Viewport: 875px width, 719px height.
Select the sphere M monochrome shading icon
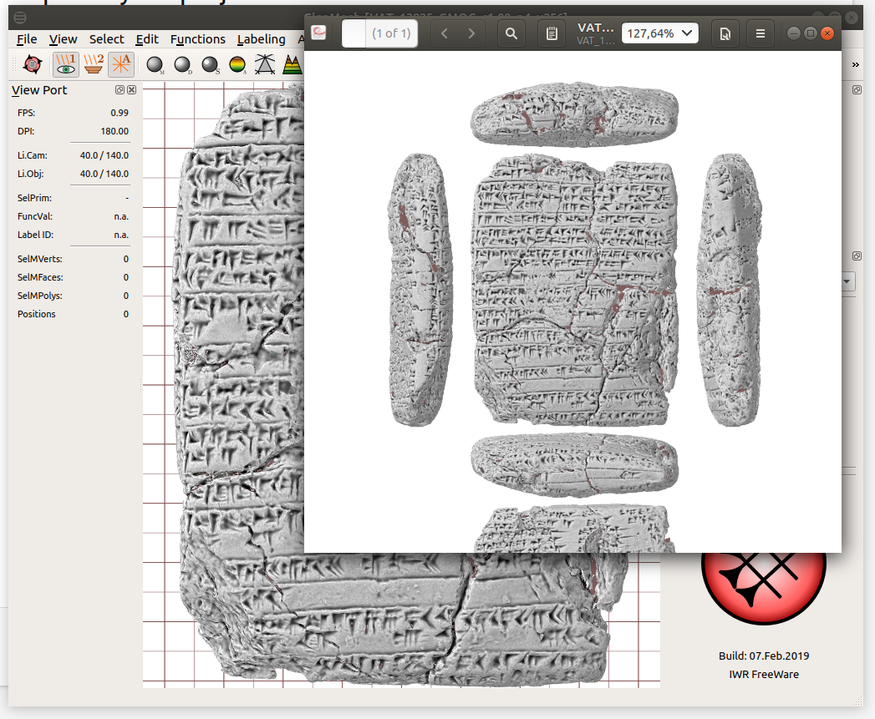click(x=155, y=65)
